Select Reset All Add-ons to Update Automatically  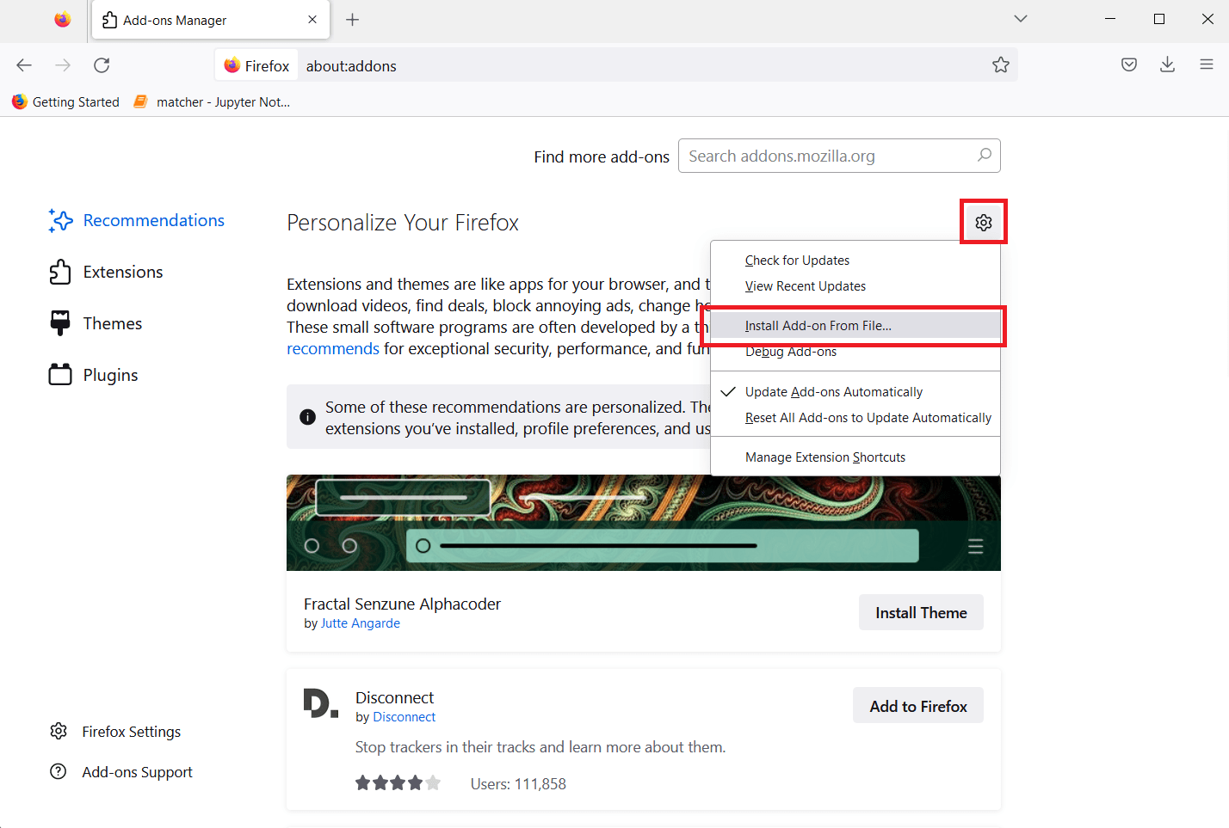tap(855, 418)
